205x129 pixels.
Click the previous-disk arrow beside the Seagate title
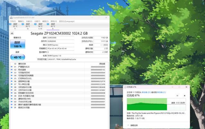tap(12, 33)
